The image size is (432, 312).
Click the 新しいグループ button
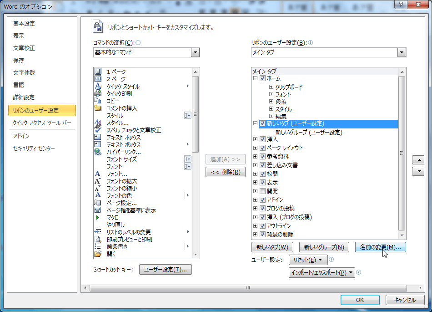[x=324, y=247]
